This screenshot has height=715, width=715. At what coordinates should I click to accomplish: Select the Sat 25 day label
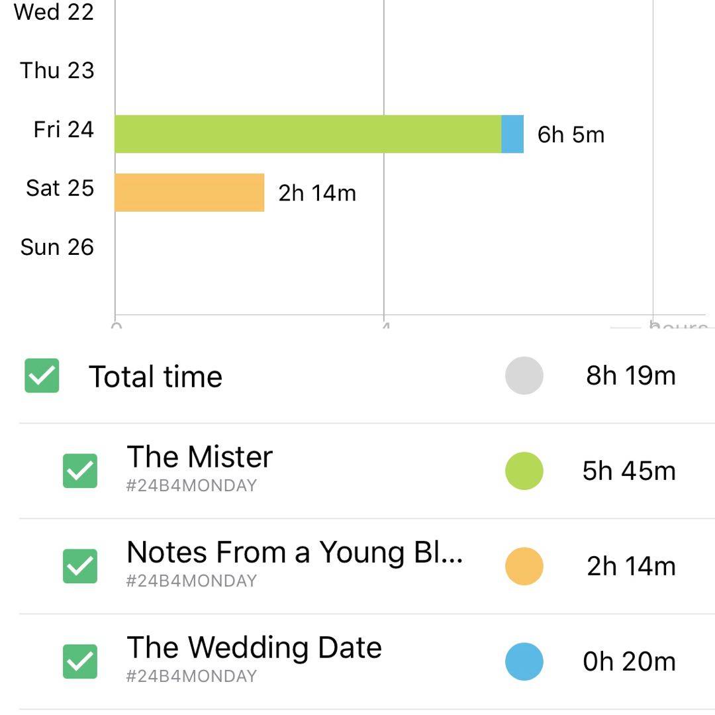(x=60, y=188)
